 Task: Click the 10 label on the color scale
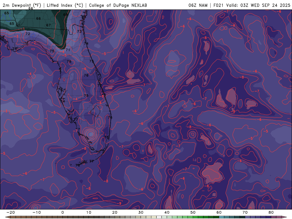[89, 212]
